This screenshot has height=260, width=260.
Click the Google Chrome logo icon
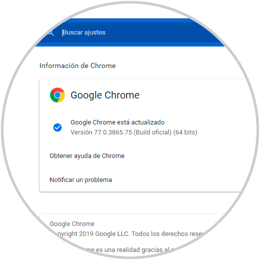coord(57,95)
